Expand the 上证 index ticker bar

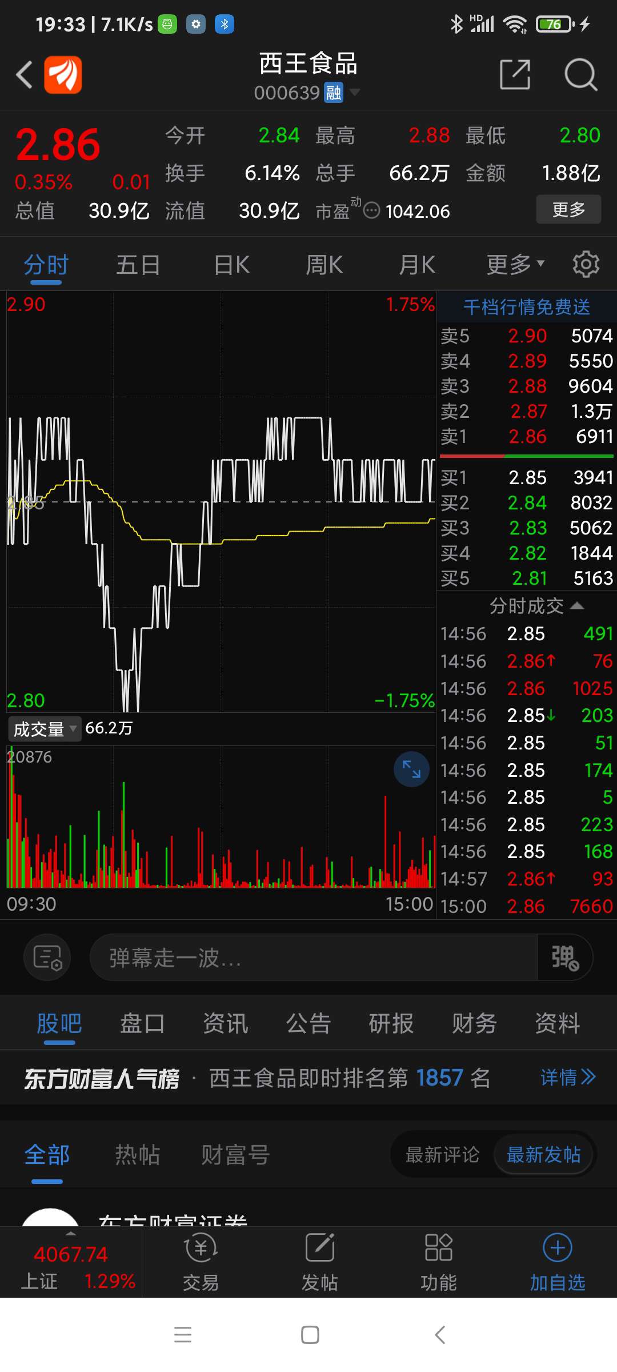(x=71, y=1262)
